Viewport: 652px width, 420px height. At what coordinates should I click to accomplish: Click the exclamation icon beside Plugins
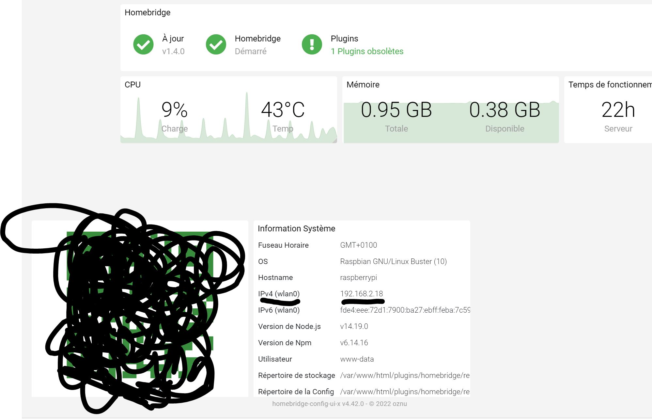coord(312,44)
